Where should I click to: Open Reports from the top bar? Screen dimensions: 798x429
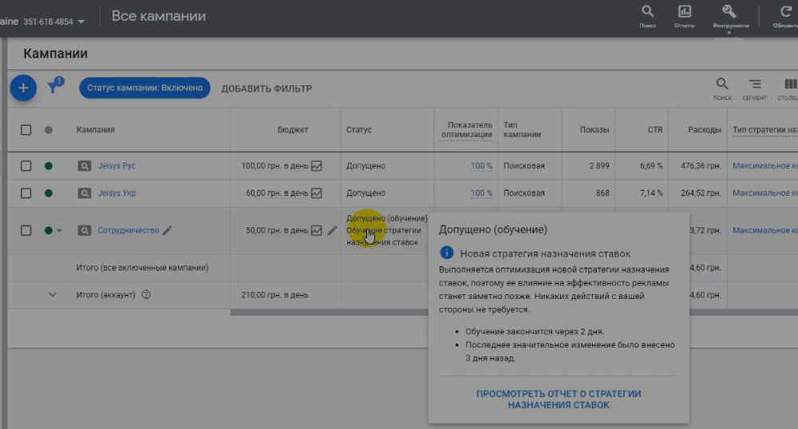(685, 16)
